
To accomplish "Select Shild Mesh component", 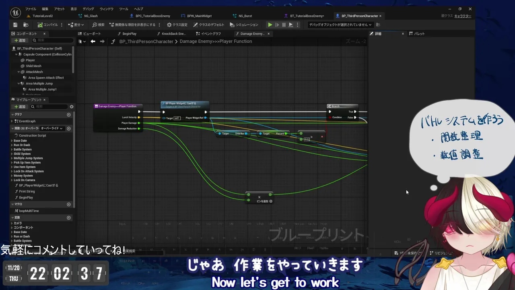I will [33, 66].
